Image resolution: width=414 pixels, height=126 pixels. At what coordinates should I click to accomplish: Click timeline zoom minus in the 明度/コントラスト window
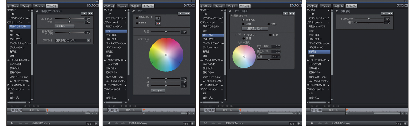click(93, 113)
